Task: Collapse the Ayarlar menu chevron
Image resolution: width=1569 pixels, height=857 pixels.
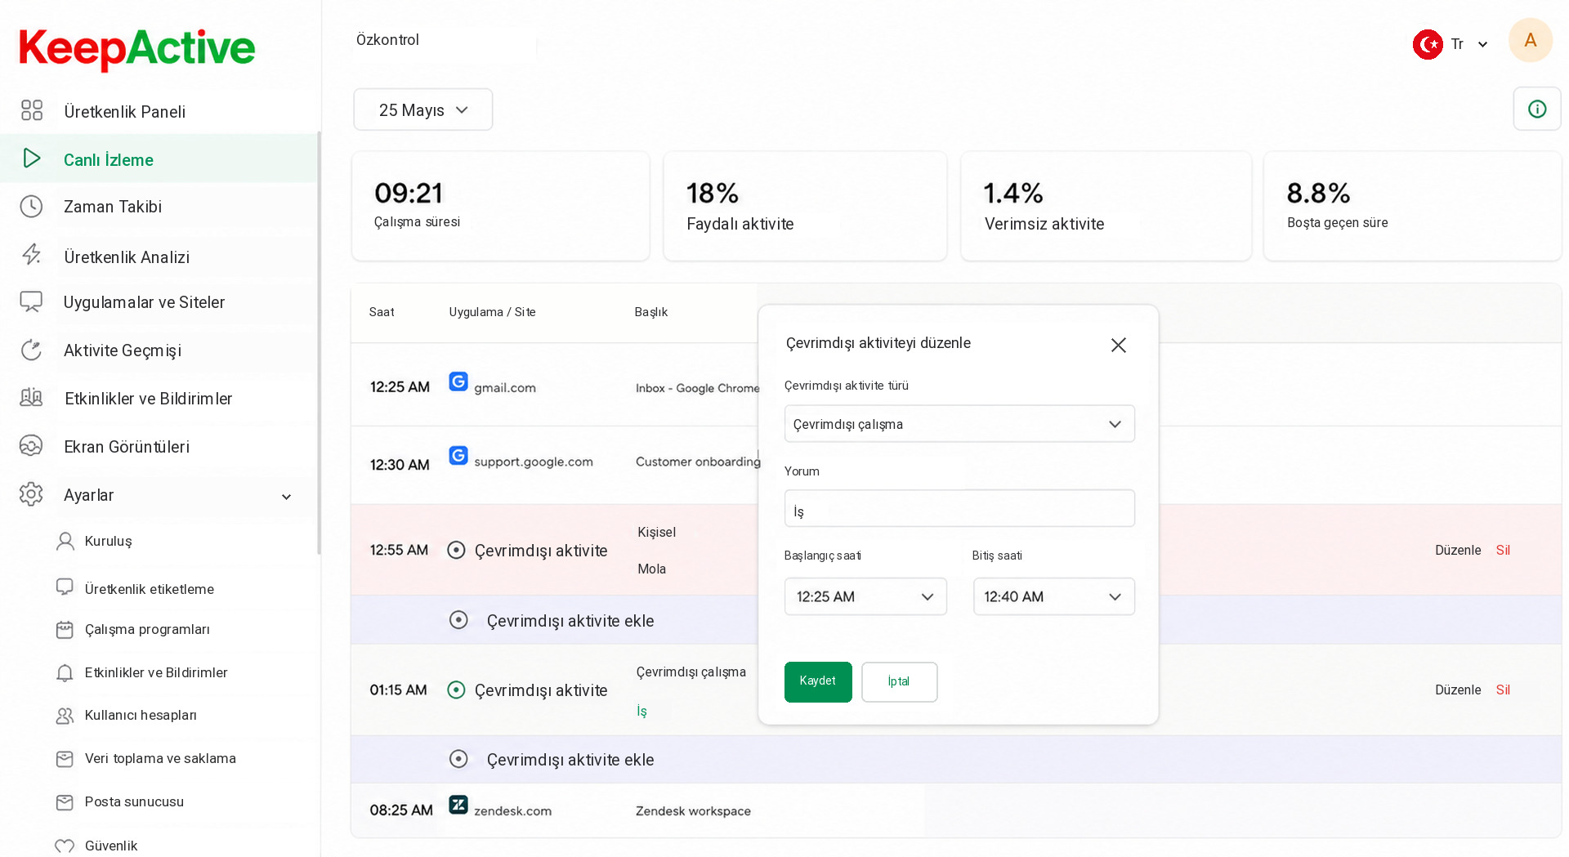Action: click(x=286, y=497)
